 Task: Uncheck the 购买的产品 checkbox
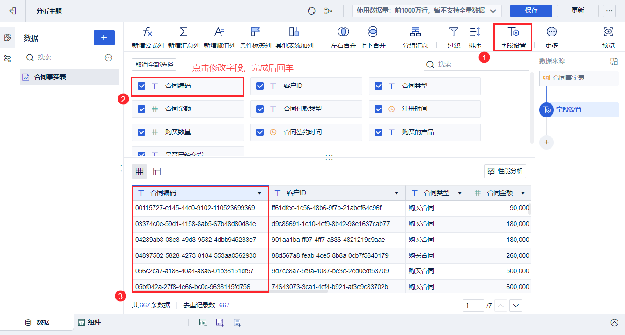[x=378, y=132]
